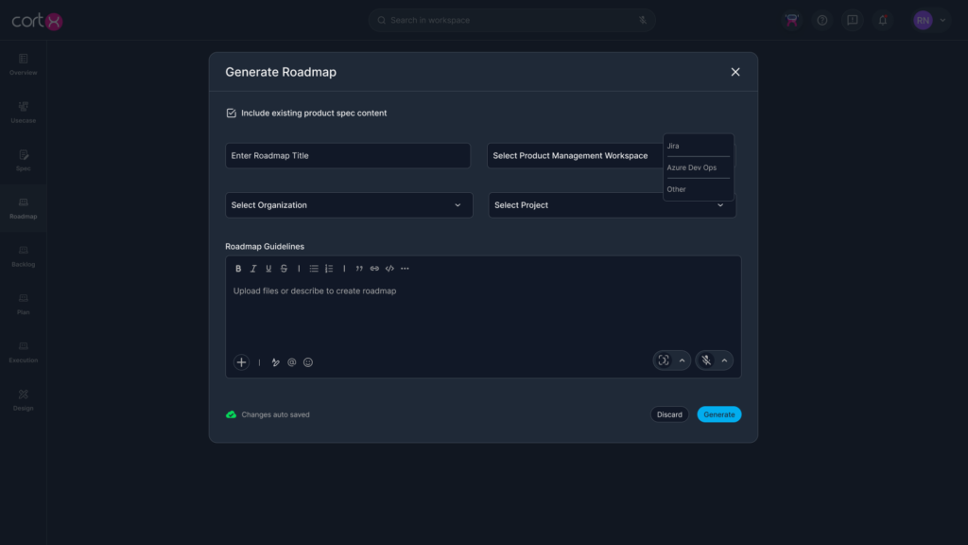Apply italic formatting in the editor toolbar
Viewport: 968px width, 545px height.
pyautogui.click(x=253, y=269)
